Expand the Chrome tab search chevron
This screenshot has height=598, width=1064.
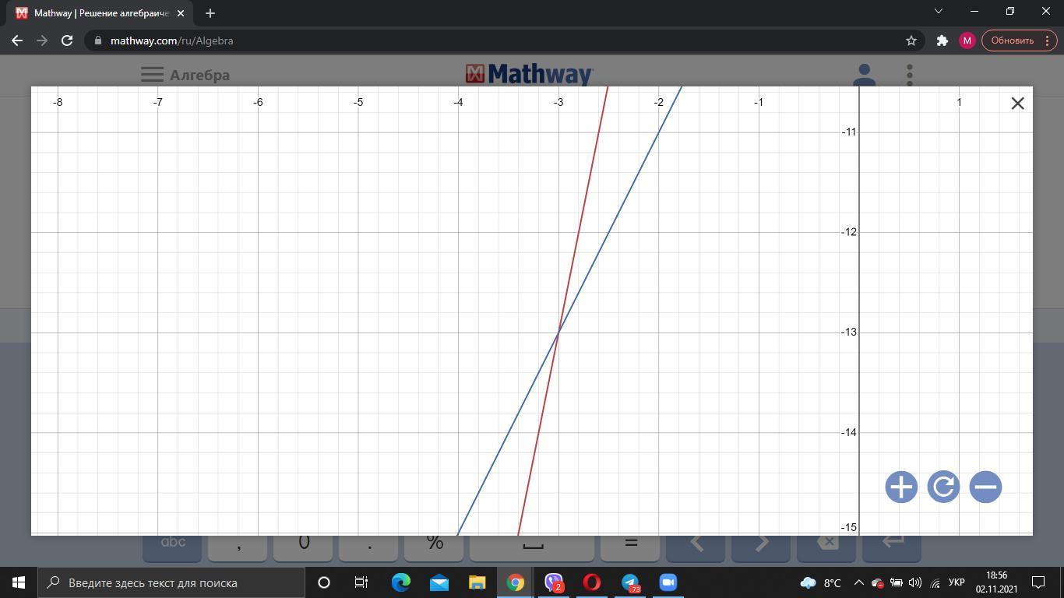coord(939,11)
